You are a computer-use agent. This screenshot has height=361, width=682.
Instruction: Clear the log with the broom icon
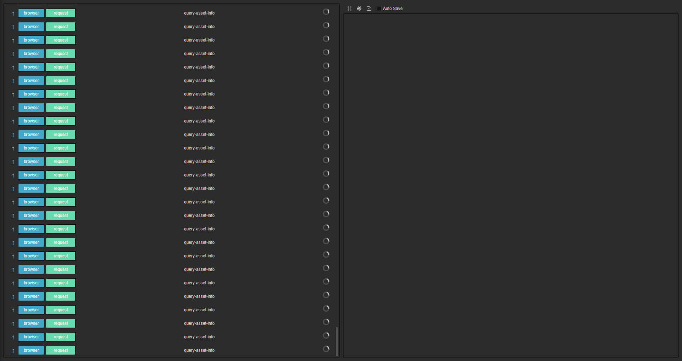pyautogui.click(x=359, y=9)
